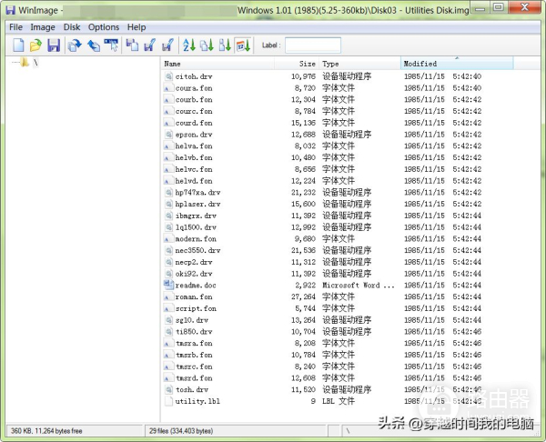Screen dimensions: 546x442
Task: Sort by the Type column header
Action: [x=359, y=64]
